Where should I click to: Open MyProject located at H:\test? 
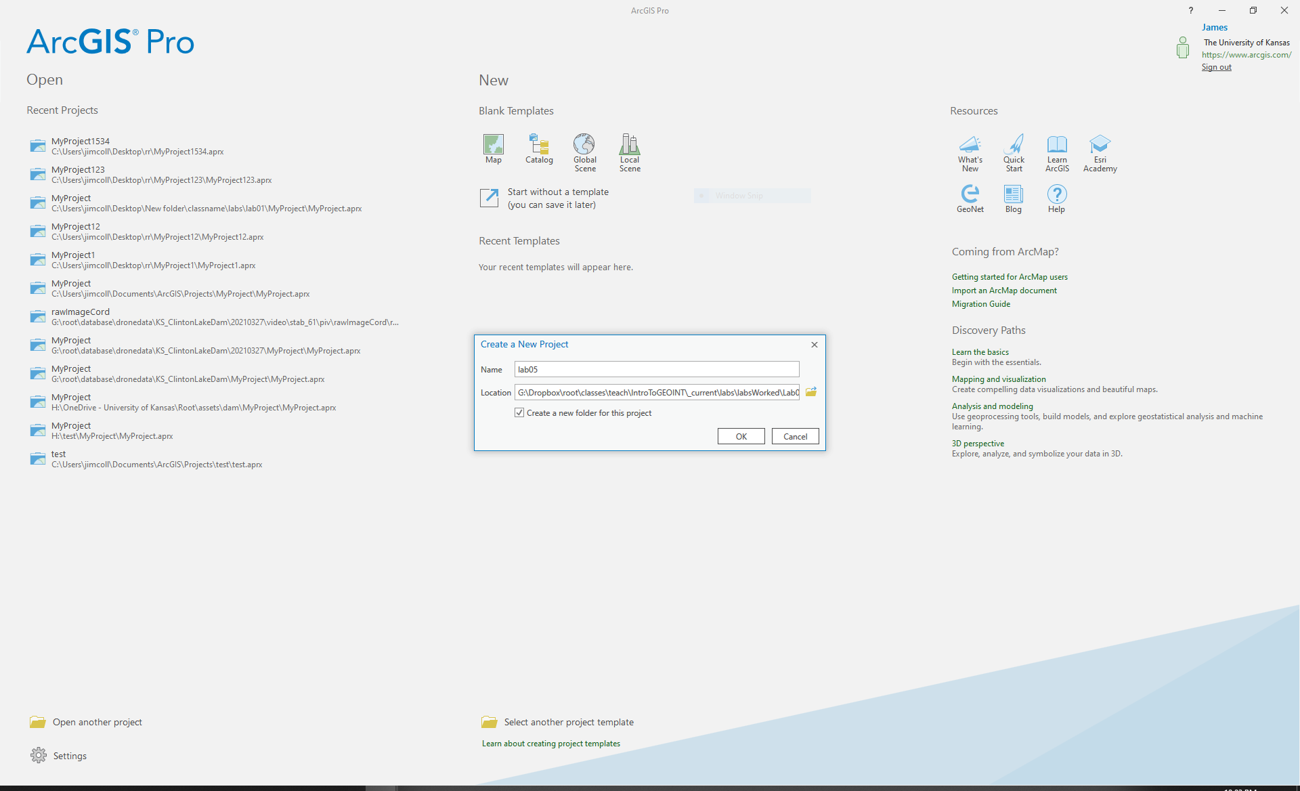112,431
